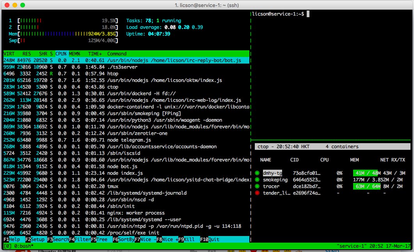
Task: Click the ctop NET RX/TX column header
Action: click(x=393, y=160)
